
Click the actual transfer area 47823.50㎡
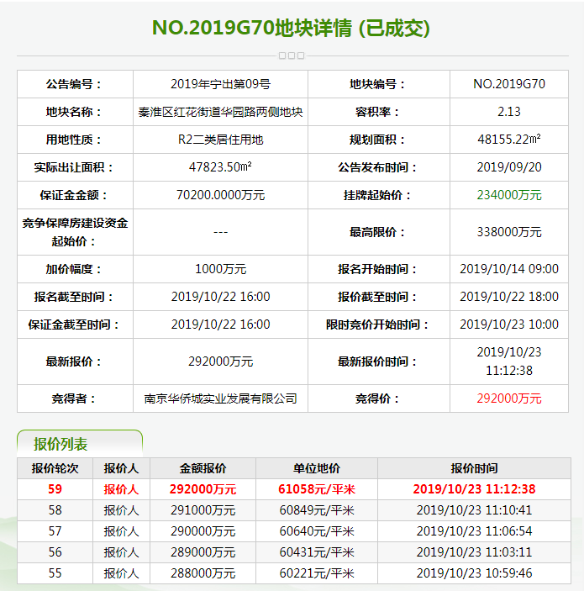(220, 167)
